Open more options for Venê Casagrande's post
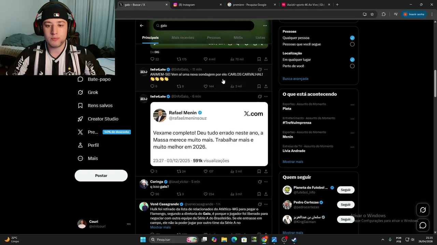 pos(266,204)
